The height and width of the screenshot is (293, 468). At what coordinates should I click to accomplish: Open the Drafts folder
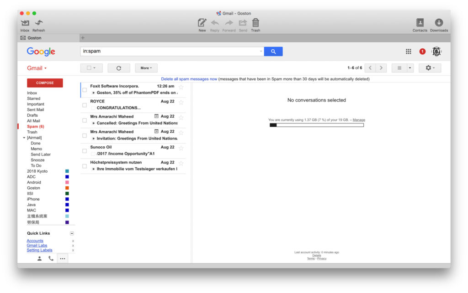coord(32,115)
